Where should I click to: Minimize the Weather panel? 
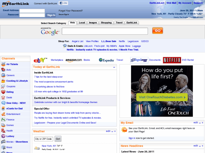[x=112, y=131]
